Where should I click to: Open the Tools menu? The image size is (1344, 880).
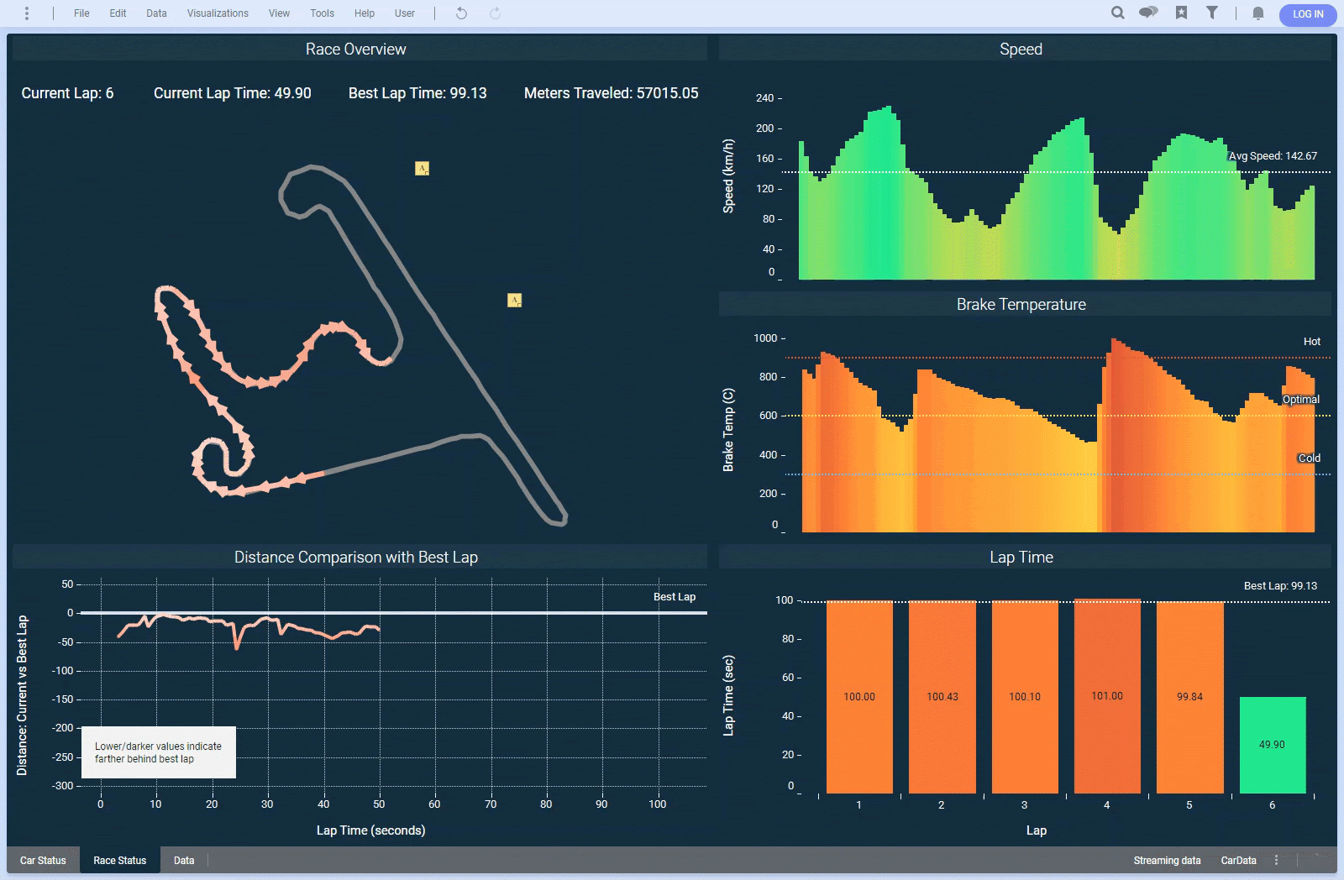(x=322, y=13)
